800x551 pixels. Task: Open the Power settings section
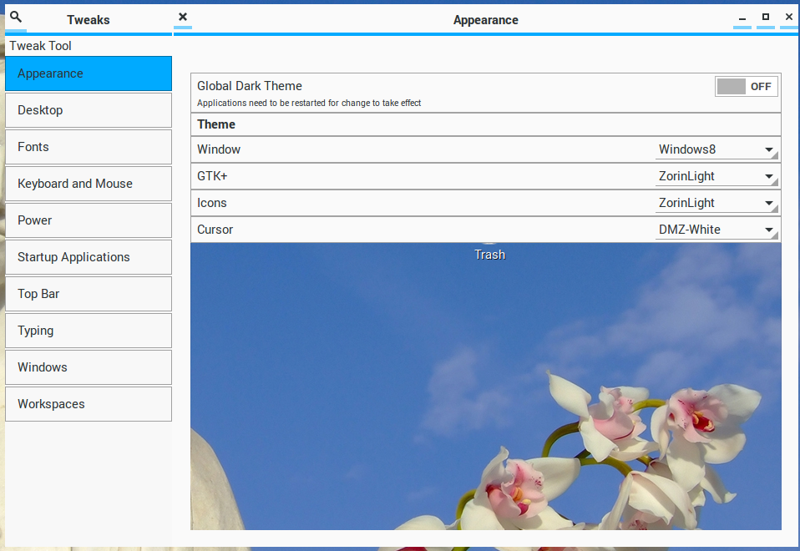point(89,221)
